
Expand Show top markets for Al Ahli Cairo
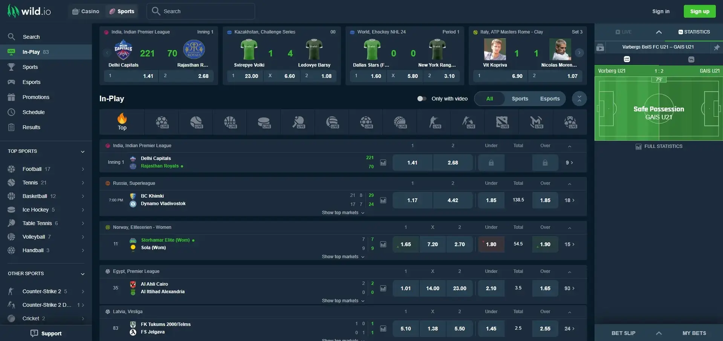pyautogui.click(x=342, y=300)
